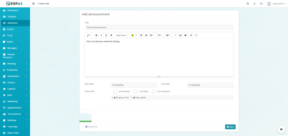
Task: Toggle bold formatting in editor toolbar
Action: (x=96, y=35)
